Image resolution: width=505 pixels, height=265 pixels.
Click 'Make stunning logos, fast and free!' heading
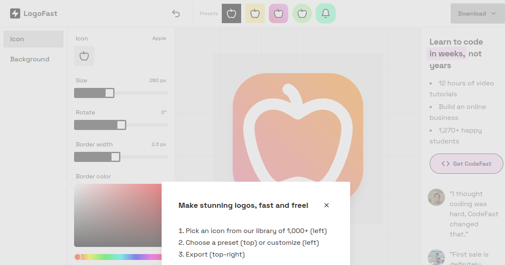243,205
